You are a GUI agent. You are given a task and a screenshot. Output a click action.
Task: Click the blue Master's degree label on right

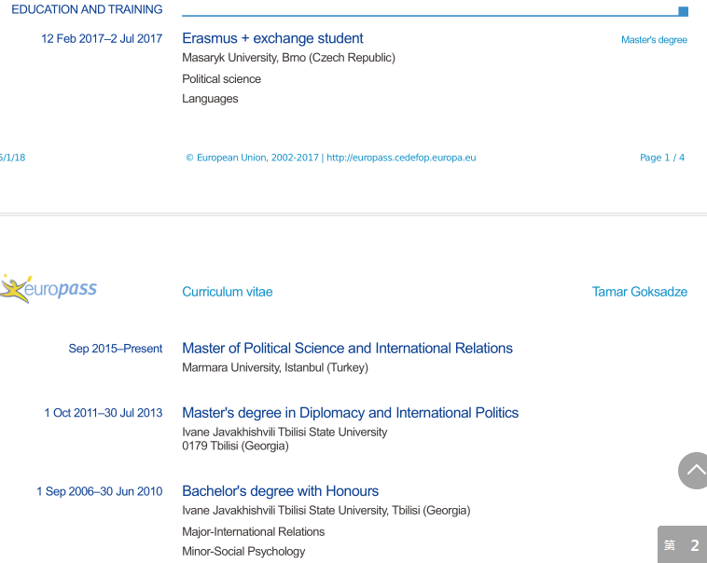pos(654,40)
